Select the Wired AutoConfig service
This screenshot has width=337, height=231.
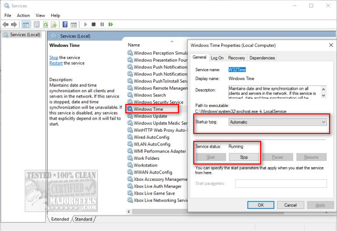pyautogui.click(x=151, y=137)
